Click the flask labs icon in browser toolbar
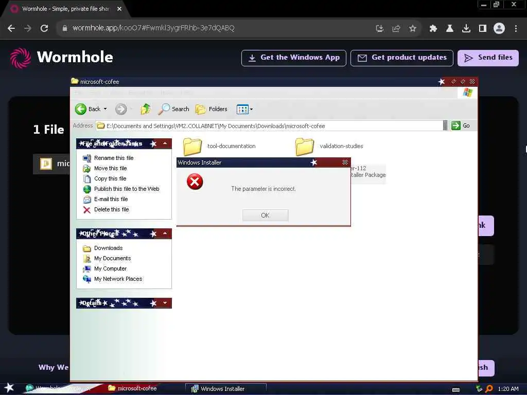Screen dimensions: 527x395 point(450,29)
